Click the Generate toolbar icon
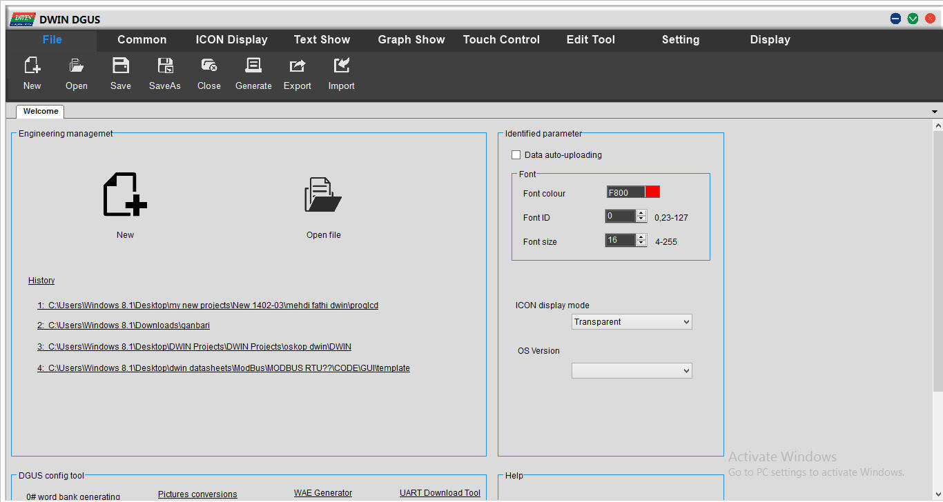The image size is (943, 502). (x=253, y=66)
